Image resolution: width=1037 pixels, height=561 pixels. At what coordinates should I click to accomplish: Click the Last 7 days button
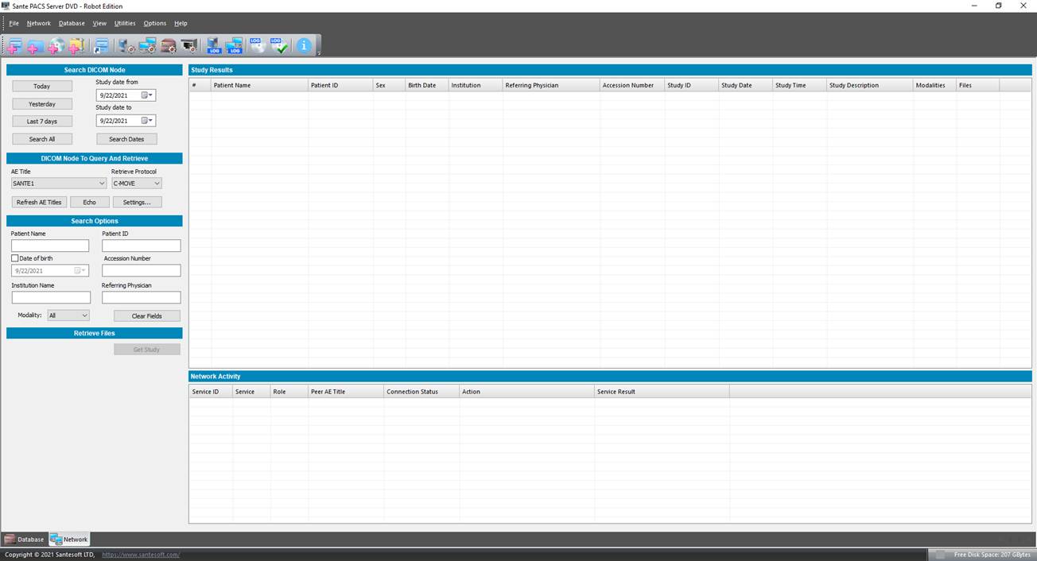pos(42,122)
